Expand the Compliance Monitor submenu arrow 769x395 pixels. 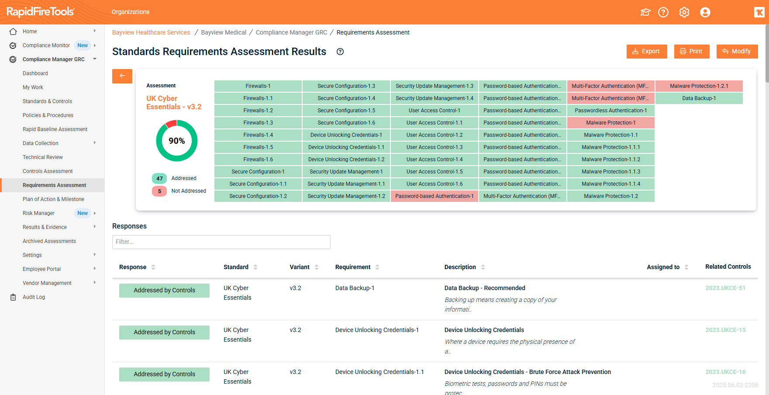coord(95,45)
